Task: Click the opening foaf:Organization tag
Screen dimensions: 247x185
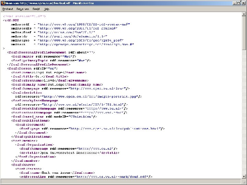Action: click(x=35, y=145)
